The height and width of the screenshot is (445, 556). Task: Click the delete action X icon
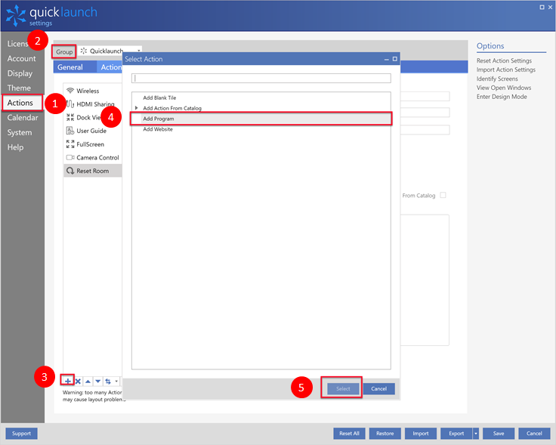coord(78,382)
